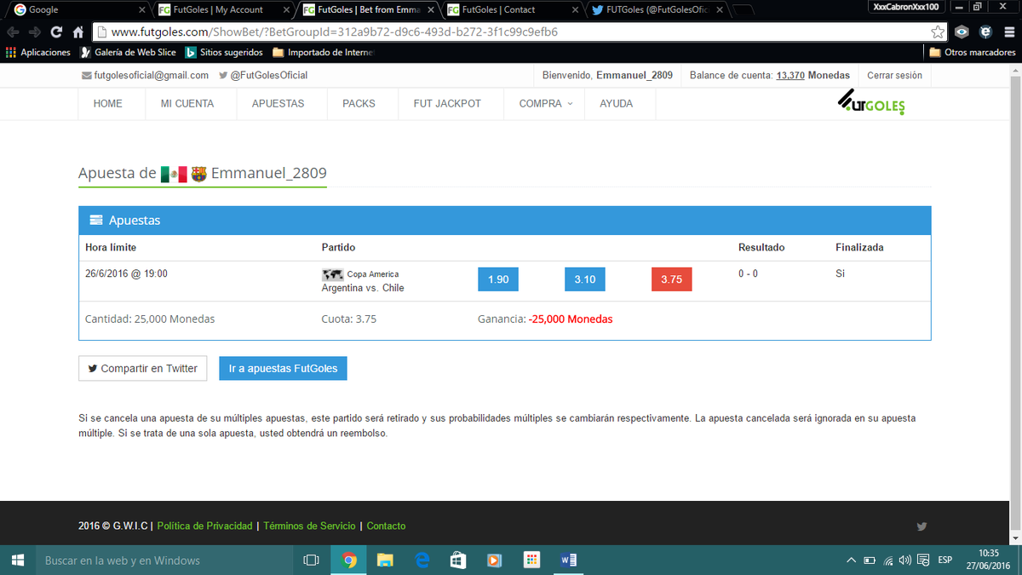The image size is (1022, 575).
Task: Open the Importado de Internet bookmarks folder
Action: pos(324,52)
